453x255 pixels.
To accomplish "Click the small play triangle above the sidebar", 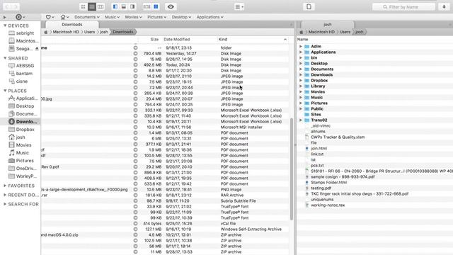I will (5, 17).
